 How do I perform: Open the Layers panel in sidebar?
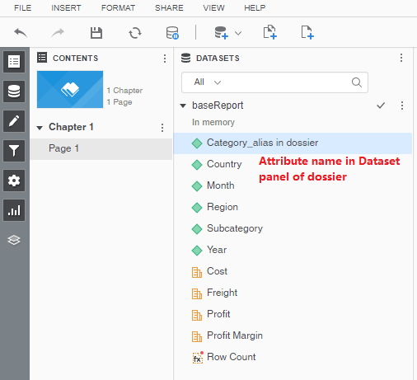pyautogui.click(x=14, y=240)
